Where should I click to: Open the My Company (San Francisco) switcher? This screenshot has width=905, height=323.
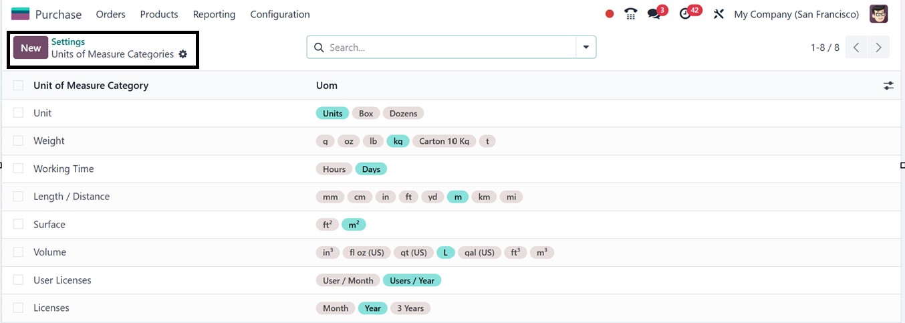click(x=796, y=14)
